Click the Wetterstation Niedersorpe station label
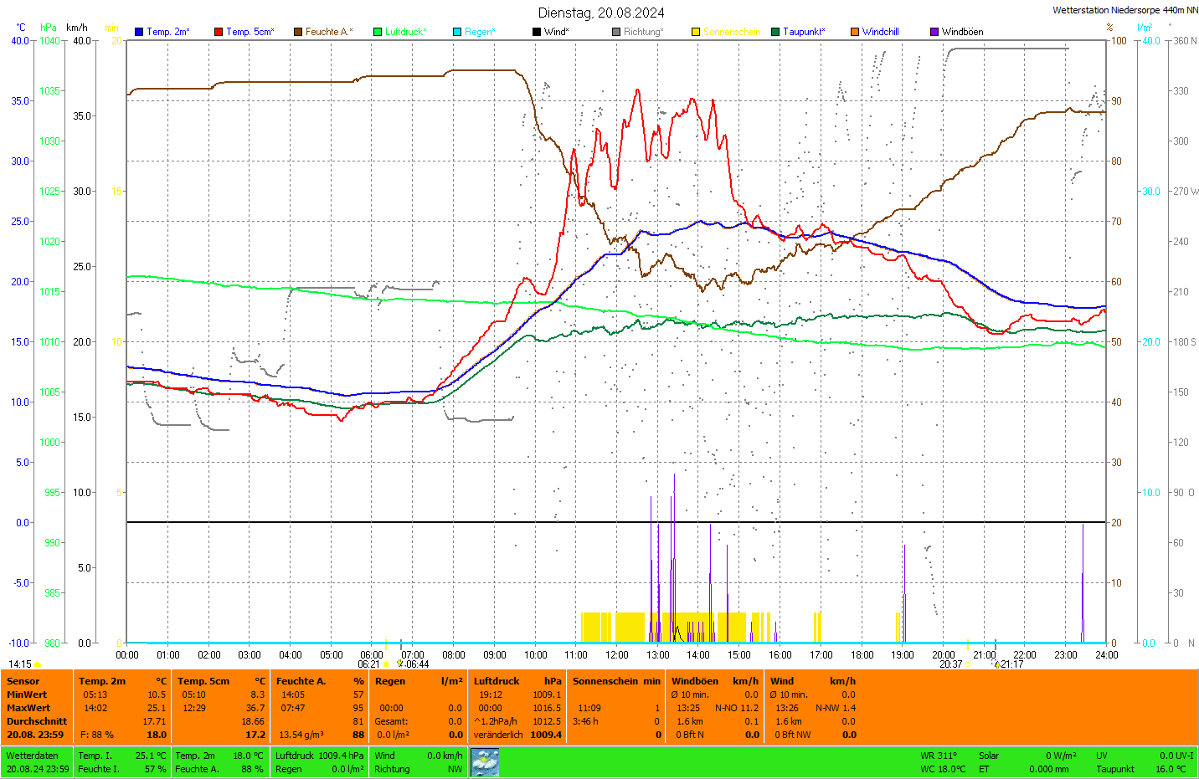The image size is (1199, 779). pos(1124,10)
